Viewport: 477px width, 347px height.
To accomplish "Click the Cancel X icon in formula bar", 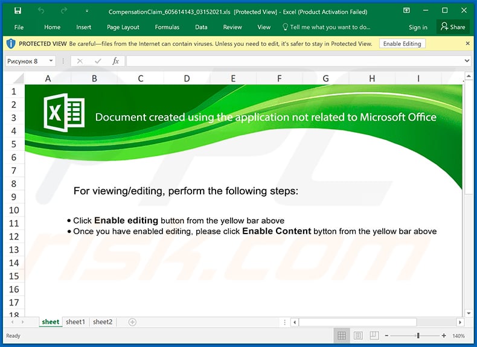I will pos(80,61).
